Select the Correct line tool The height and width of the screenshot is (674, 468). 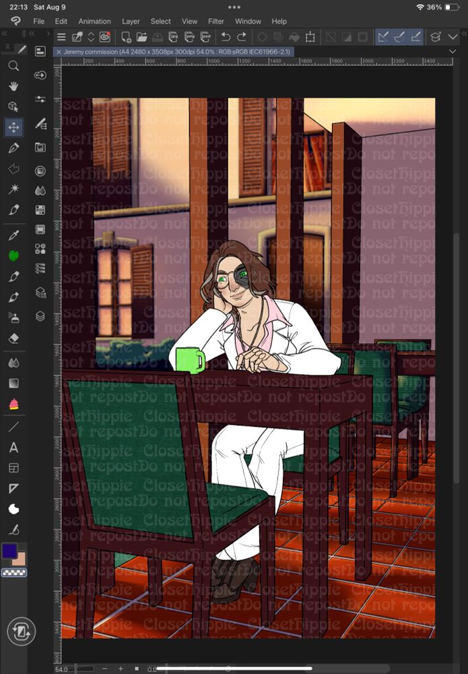(13, 530)
